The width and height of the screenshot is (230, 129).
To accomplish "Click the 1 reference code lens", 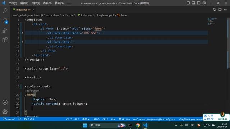I will (x=32, y=91).
